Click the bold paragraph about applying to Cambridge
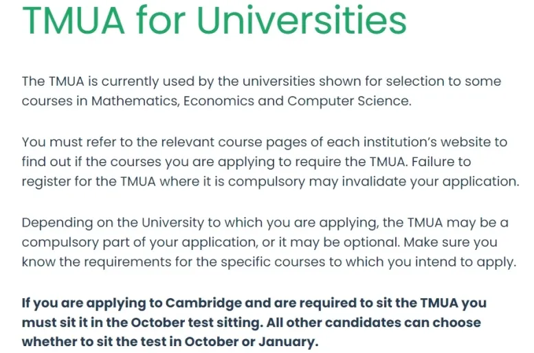 coord(254,322)
